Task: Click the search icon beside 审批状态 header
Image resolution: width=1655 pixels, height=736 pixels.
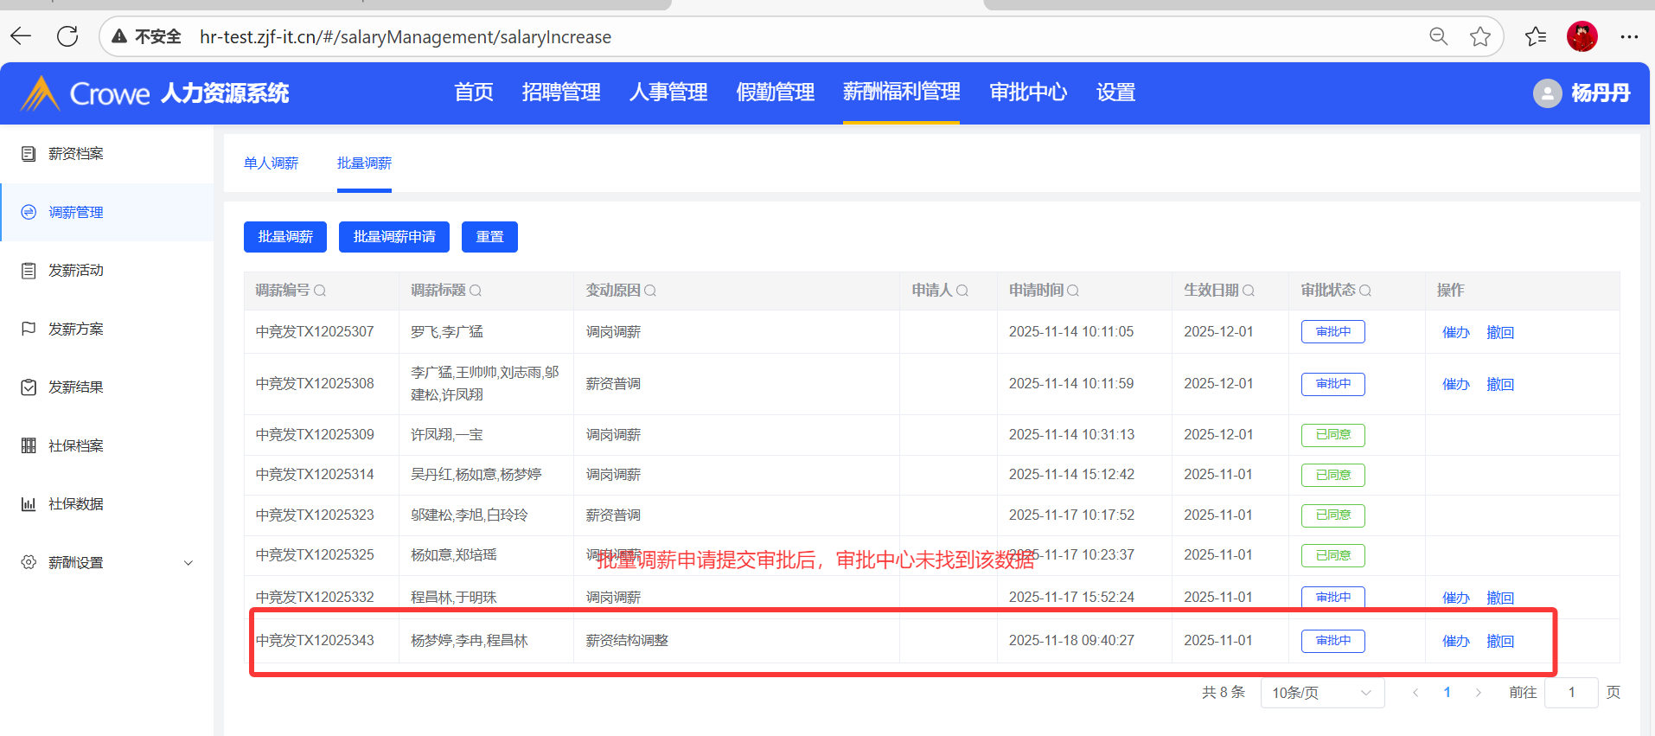Action: [x=1365, y=291]
